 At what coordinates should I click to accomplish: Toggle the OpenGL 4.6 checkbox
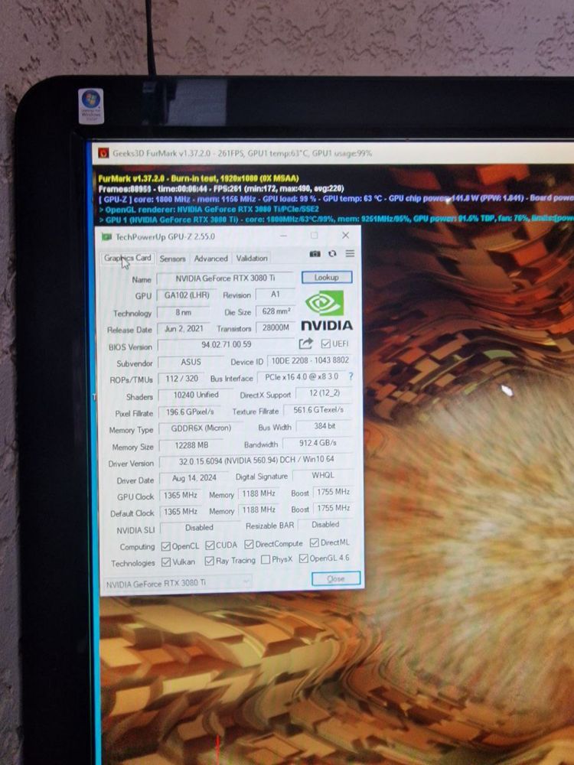pyautogui.click(x=304, y=558)
